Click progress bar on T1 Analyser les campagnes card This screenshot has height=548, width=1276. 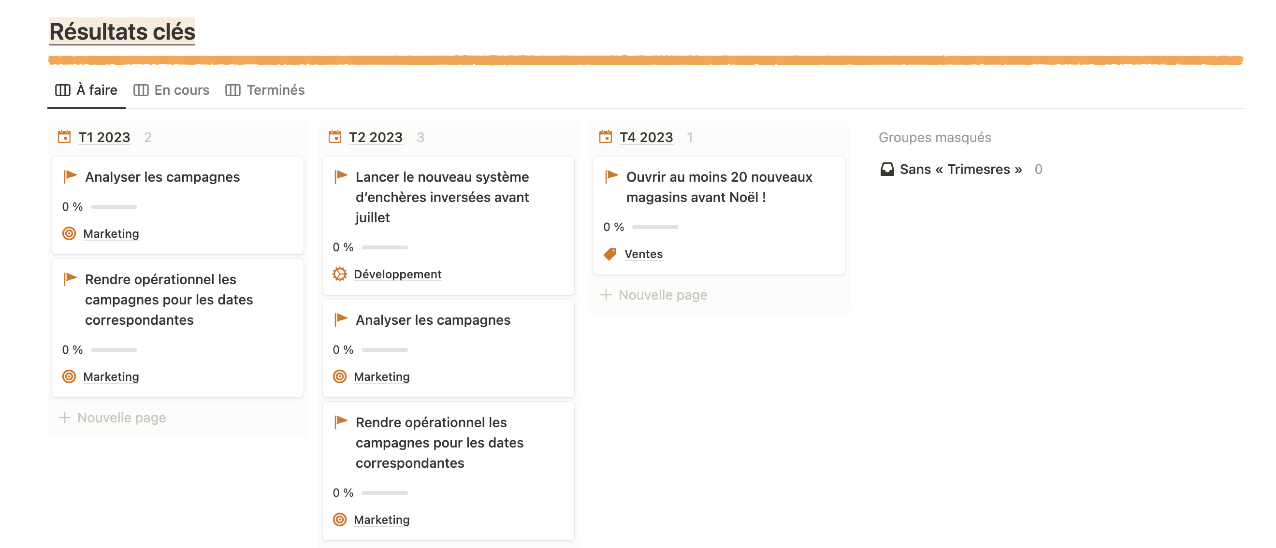(x=114, y=206)
